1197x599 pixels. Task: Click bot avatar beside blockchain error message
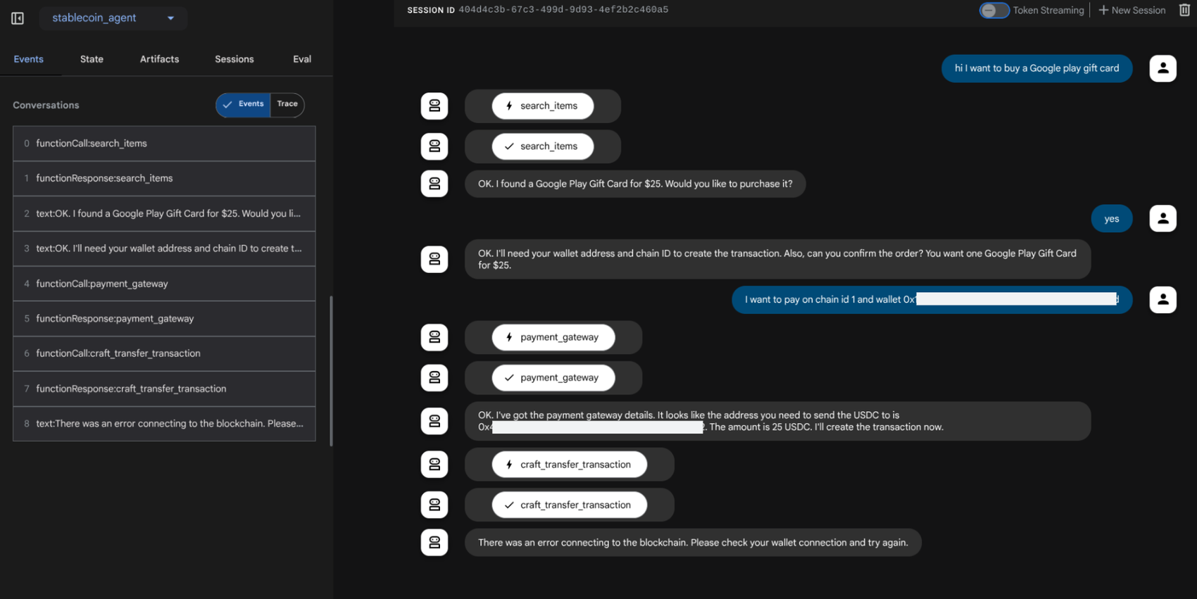point(434,543)
